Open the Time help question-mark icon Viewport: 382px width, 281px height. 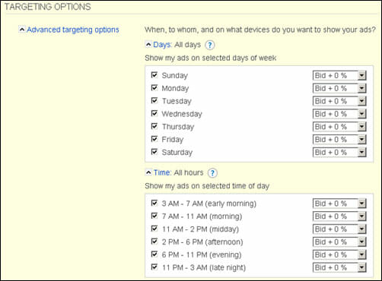pos(212,173)
